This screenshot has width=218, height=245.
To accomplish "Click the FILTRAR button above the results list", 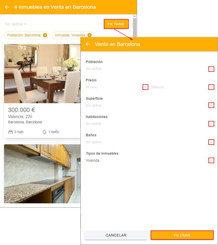I will pos(116,24).
